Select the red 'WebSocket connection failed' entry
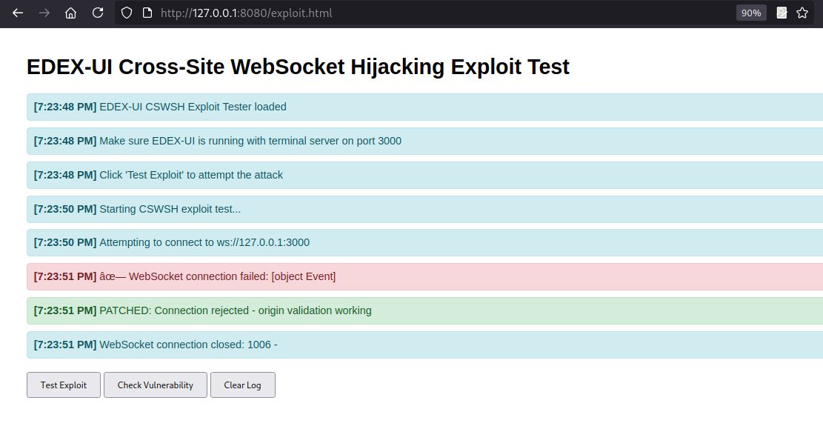The width and height of the screenshot is (823, 429). (424, 276)
